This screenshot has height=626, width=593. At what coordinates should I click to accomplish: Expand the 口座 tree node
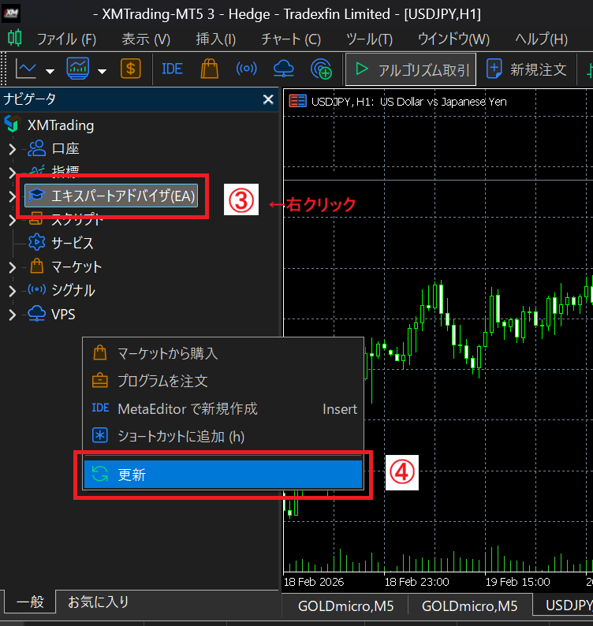[12, 149]
